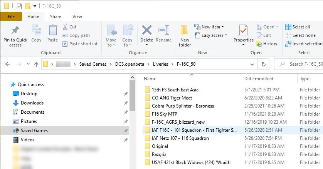Screen dimensions: 323x169
Task: Click the Rename icon
Action: coord(164,30)
